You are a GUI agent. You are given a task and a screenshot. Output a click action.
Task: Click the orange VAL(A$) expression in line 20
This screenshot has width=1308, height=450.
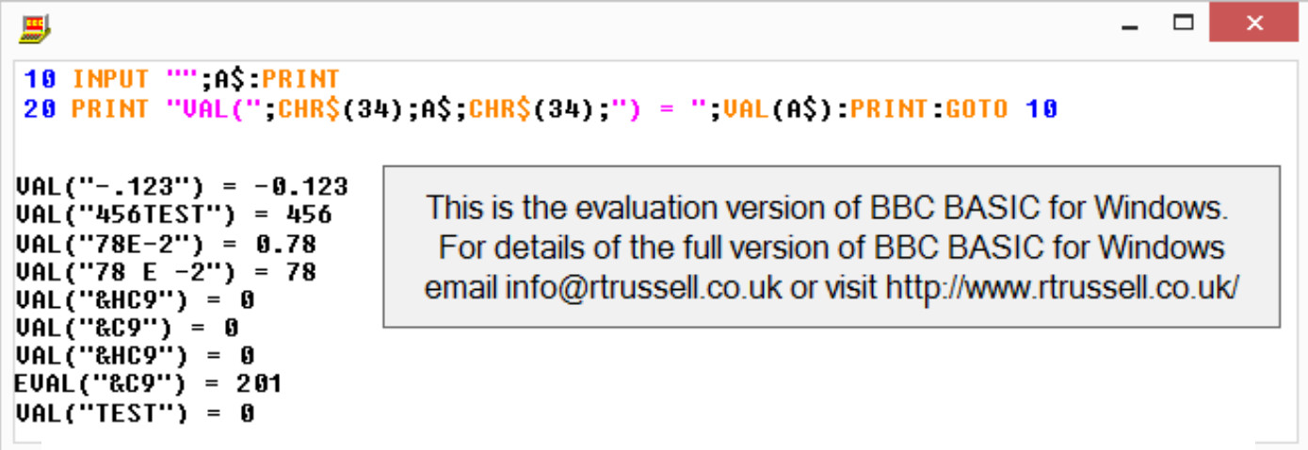coord(778,109)
